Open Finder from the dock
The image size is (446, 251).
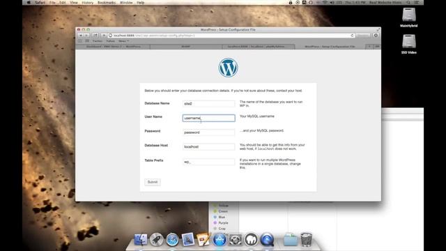(x=141, y=239)
